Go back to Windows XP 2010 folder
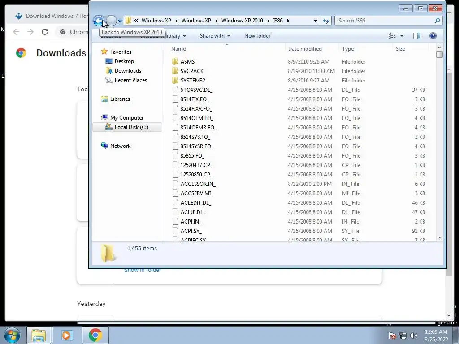This screenshot has height=344, width=459. 99,21
